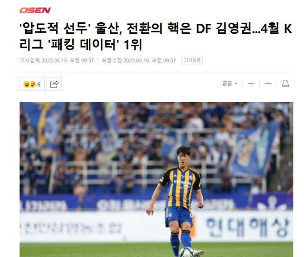This screenshot has width=304, height=257.
Task: Select the 최종수정 2023.05.15 timestamp
Action: (139, 60)
